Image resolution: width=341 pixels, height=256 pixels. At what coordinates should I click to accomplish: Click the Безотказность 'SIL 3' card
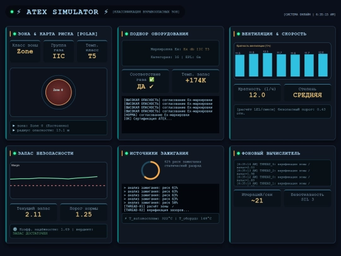click(308, 198)
